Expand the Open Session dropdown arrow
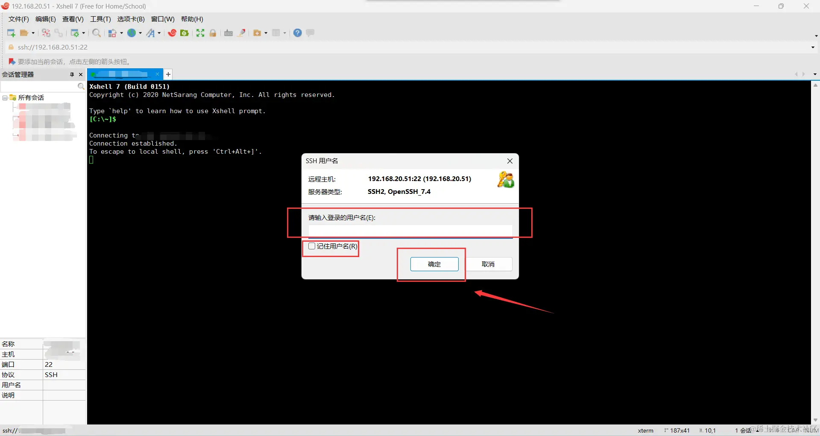The image size is (820, 436). tap(33, 33)
